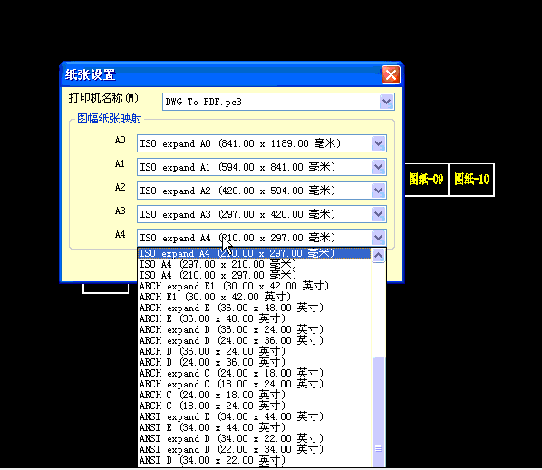Image resolution: width=542 pixels, height=470 pixels.
Task: Click the dropdown list scrollbar thumb
Action: click(379, 412)
